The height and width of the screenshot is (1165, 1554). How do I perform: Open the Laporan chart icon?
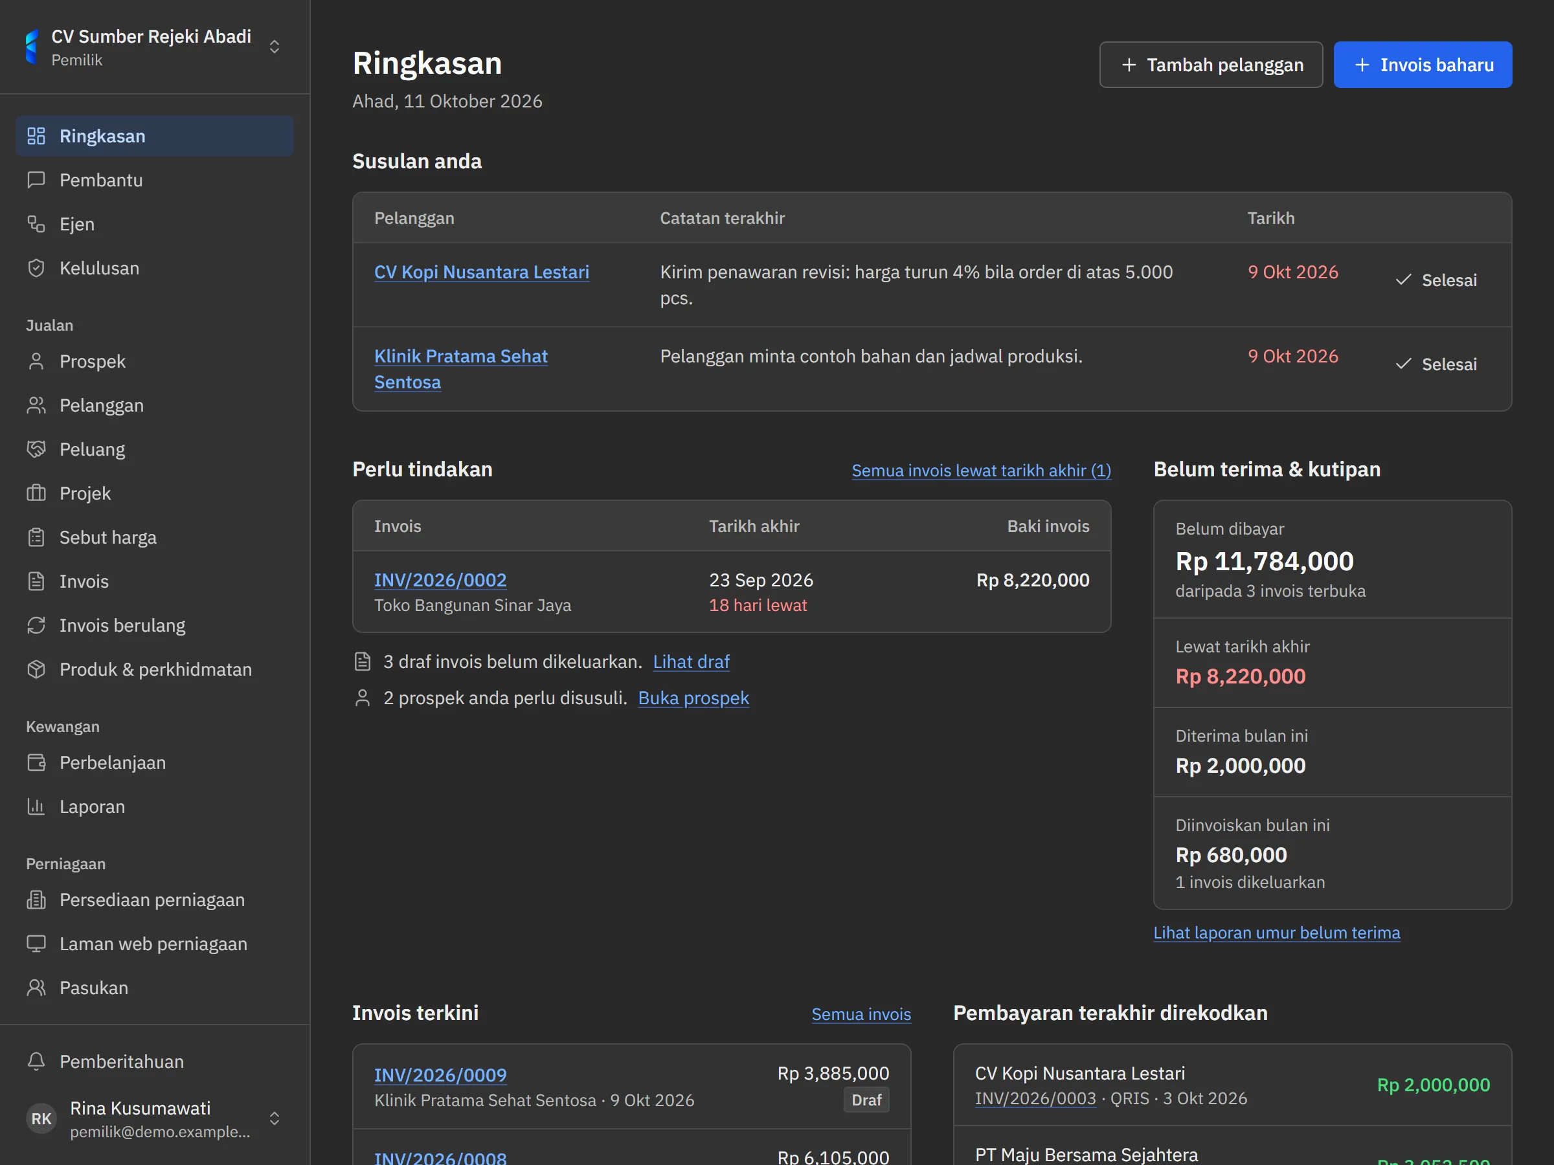click(x=36, y=806)
